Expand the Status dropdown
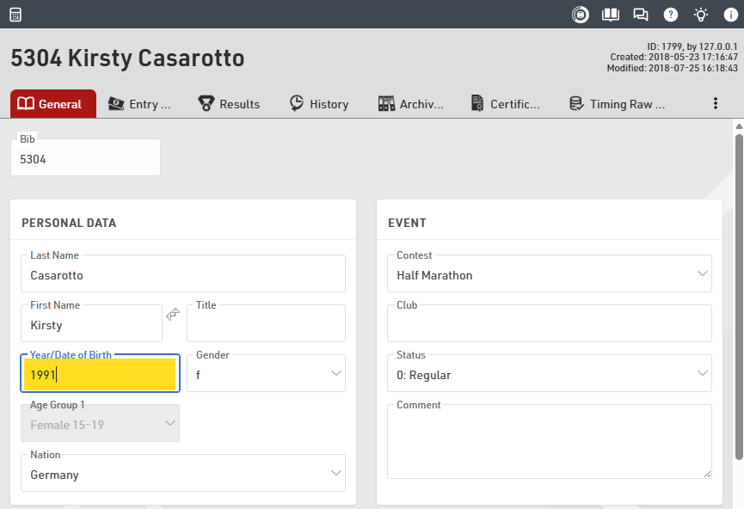The image size is (744, 509). (x=701, y=374)
